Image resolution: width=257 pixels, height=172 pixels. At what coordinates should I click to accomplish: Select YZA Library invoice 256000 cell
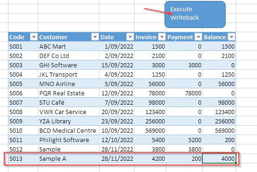pos(150,121)
